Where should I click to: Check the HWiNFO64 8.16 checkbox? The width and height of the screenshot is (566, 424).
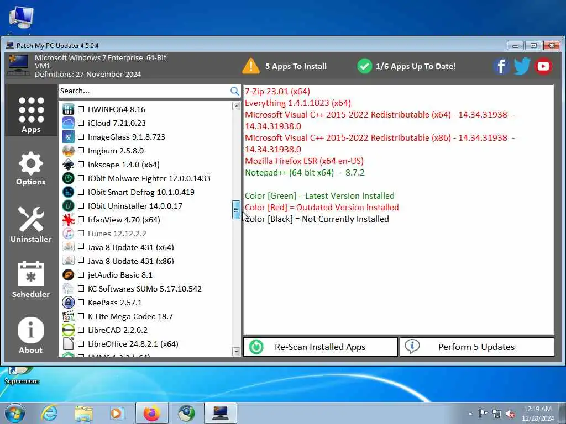(x=81, y=109)
